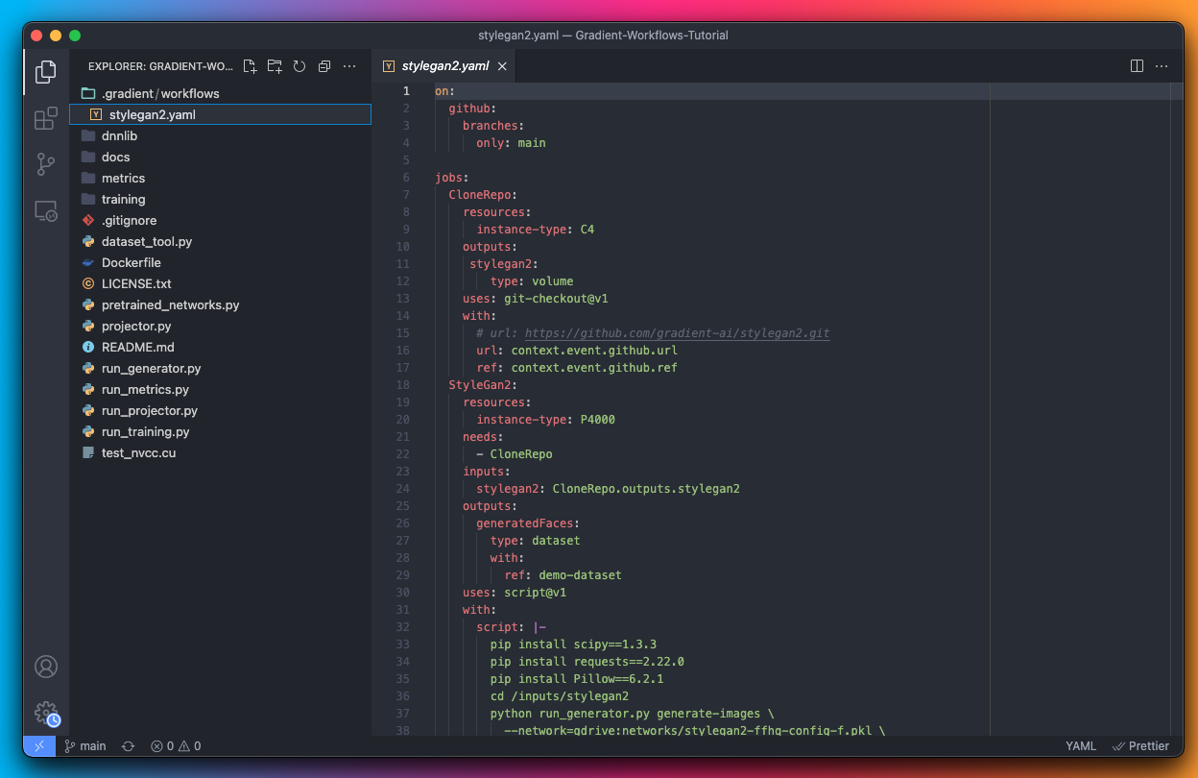Open dataset_tool.py in Explorer
The image size is (1198, 778).
(221, 241)
